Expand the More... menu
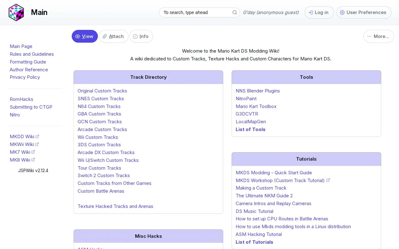Screen dimensions: 399x249 [379, 36]
